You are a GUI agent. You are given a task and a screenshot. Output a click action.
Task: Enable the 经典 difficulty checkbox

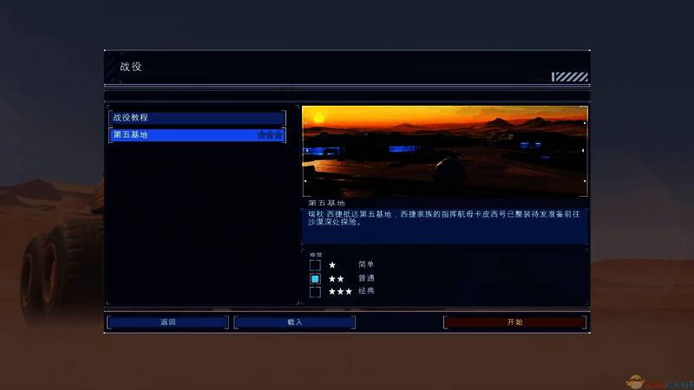(315, 292)
